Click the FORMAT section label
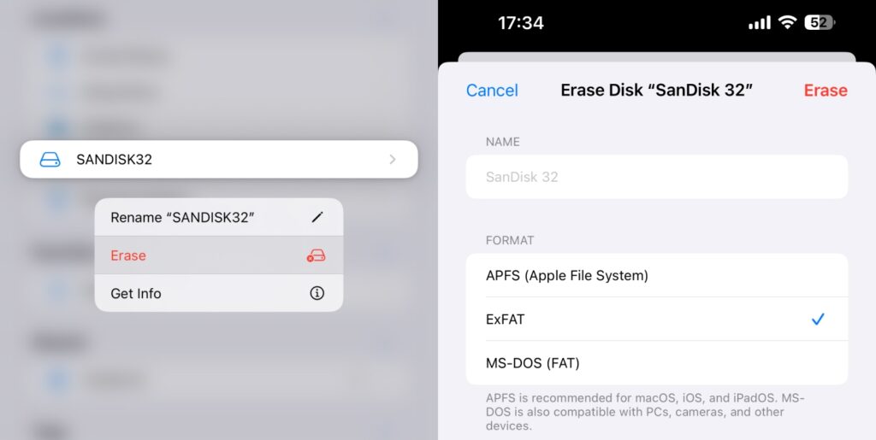 [510, 240]
